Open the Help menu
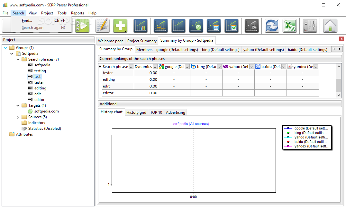Screen dimensions: 346x208 (93, 13)
